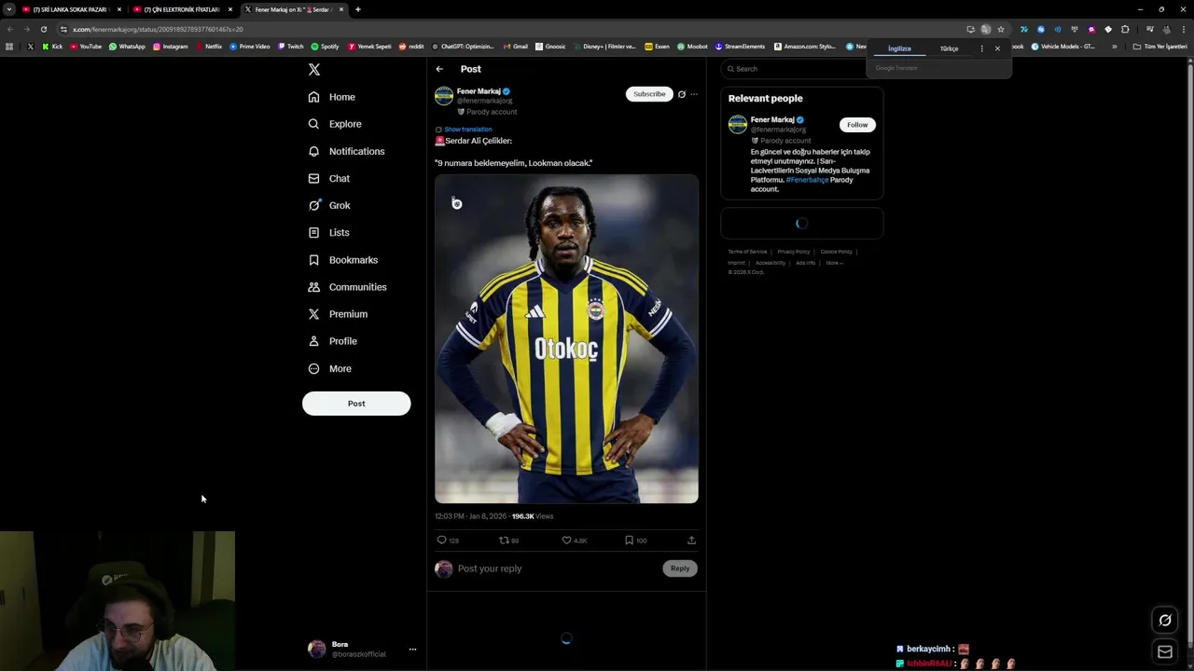
Task: Go to Home in X sidebar
Action: point(332,97)
